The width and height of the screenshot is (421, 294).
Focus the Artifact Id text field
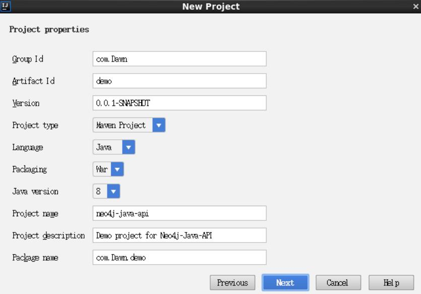coord(179,81)
